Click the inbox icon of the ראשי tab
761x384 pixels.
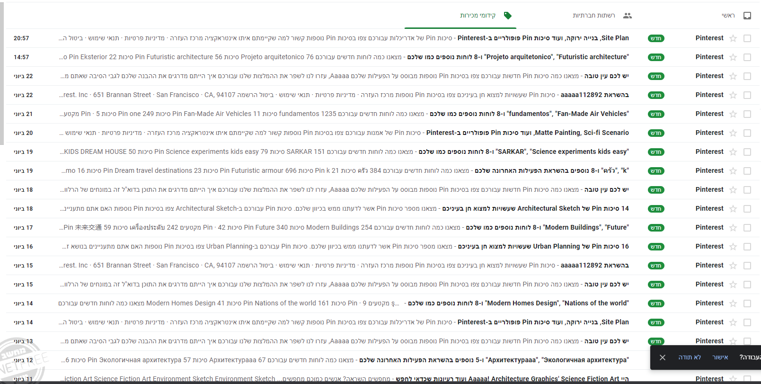tap(747, 16)
